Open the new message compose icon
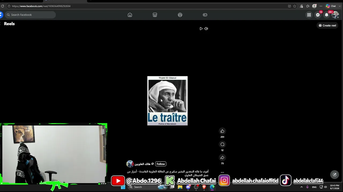Viewport: 343px width, 192px height. [x=335, y=175]
